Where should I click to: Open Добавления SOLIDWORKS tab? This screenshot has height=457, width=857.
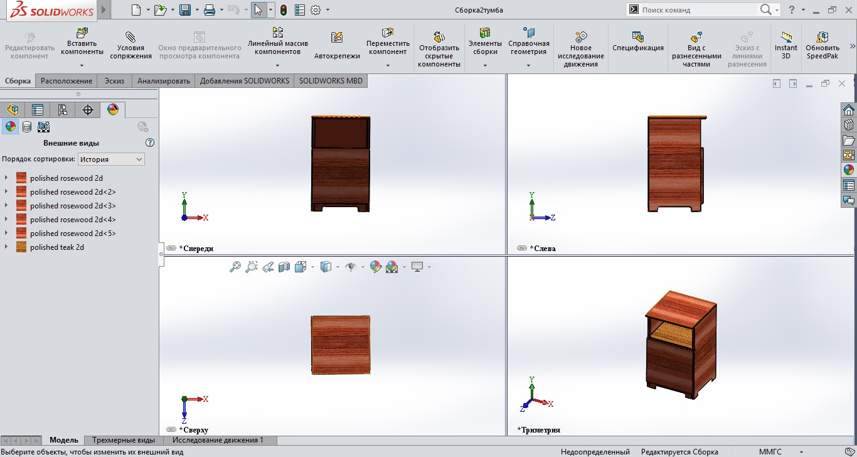[x=245, y=80]
